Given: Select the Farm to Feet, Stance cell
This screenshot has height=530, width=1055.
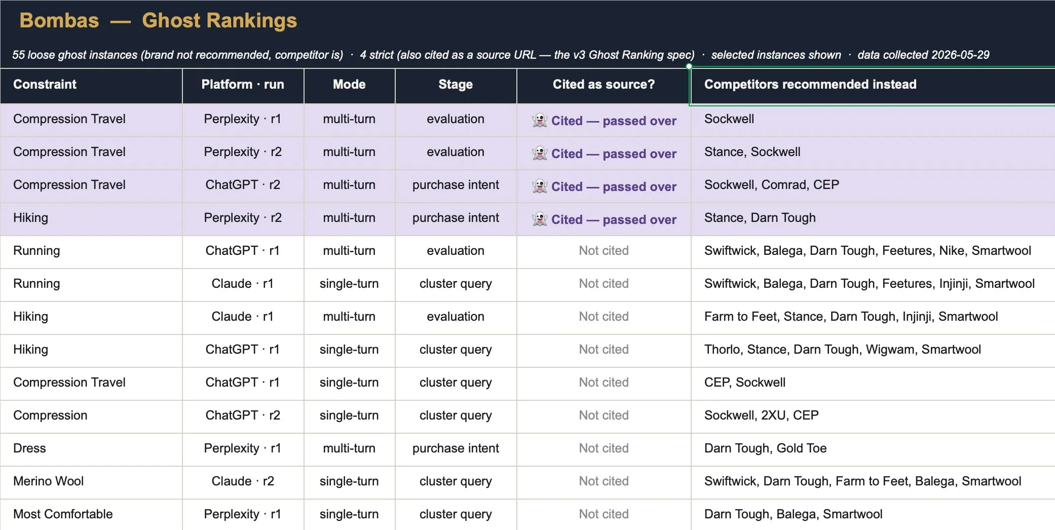Looking at the screenshot, I should pos(873,318).
